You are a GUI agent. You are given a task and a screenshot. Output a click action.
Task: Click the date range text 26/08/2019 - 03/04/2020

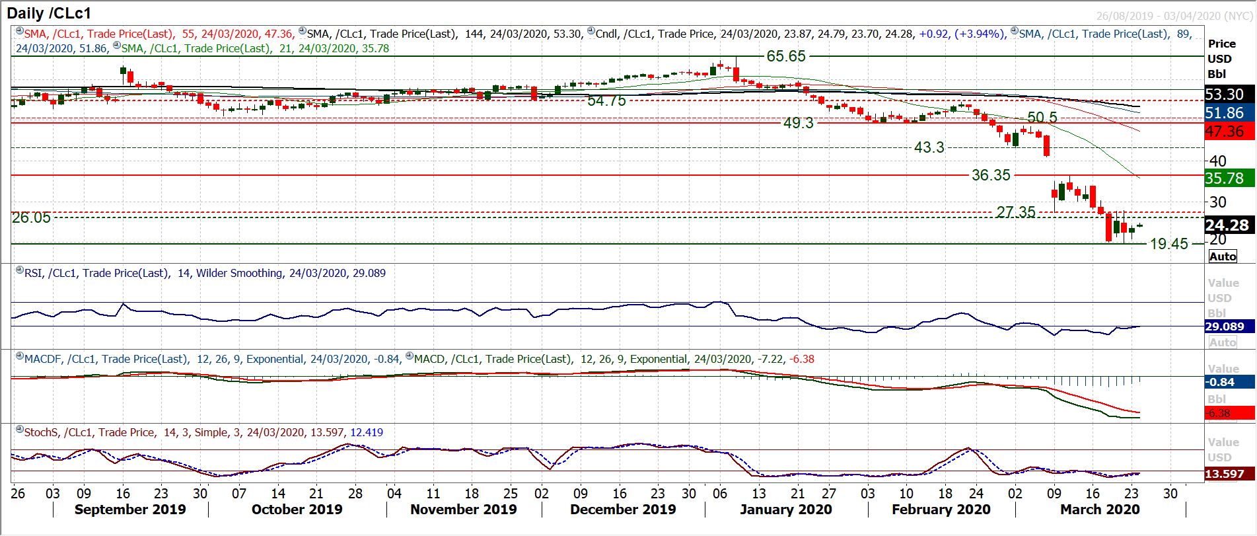(1158, 16)
